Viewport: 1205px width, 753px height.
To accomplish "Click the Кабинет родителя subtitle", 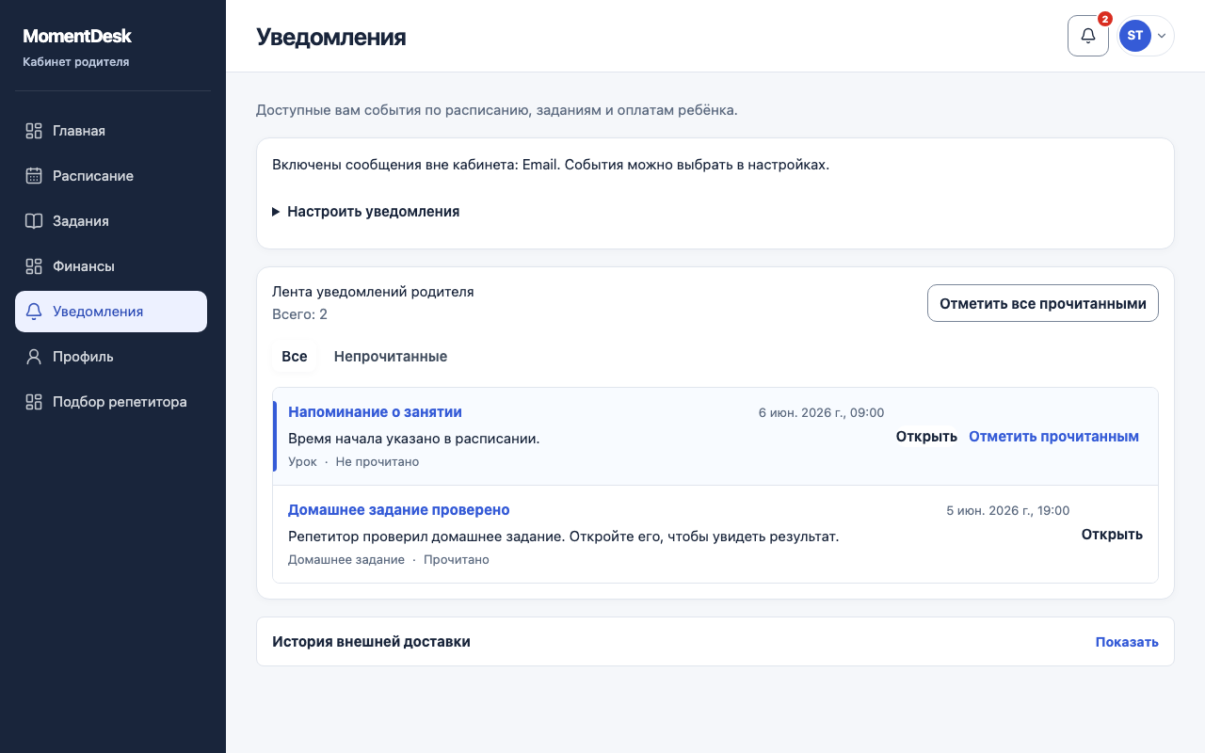I will pyautogui.click(x=75, y=62).
